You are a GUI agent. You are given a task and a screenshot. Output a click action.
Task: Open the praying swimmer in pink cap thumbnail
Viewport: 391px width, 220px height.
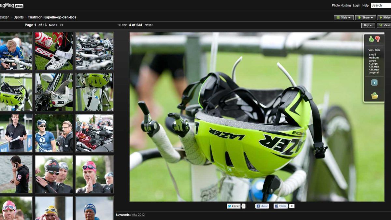[94, 174]
